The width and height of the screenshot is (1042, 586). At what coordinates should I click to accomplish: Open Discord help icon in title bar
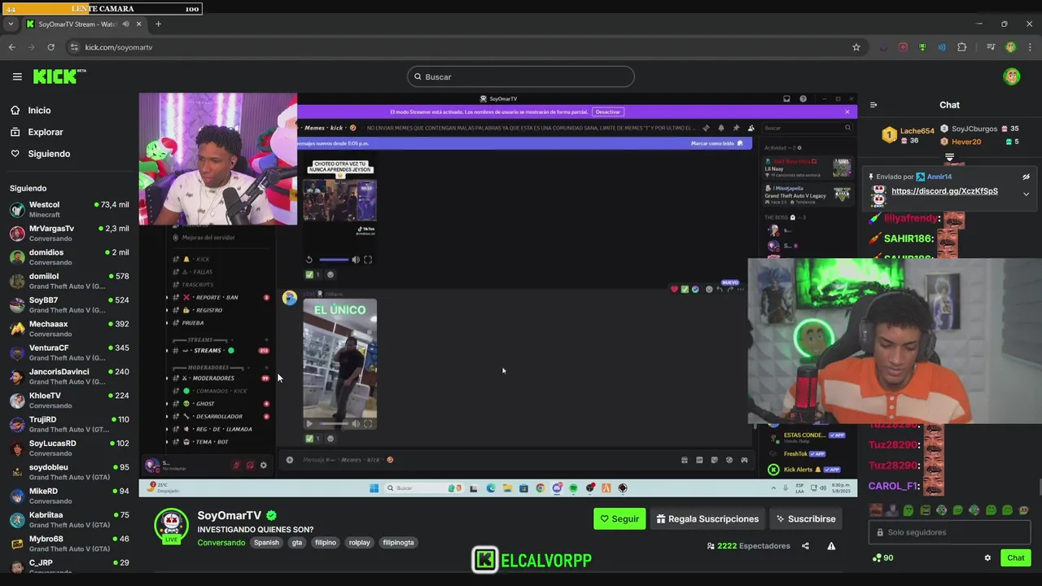click(803, 98)
